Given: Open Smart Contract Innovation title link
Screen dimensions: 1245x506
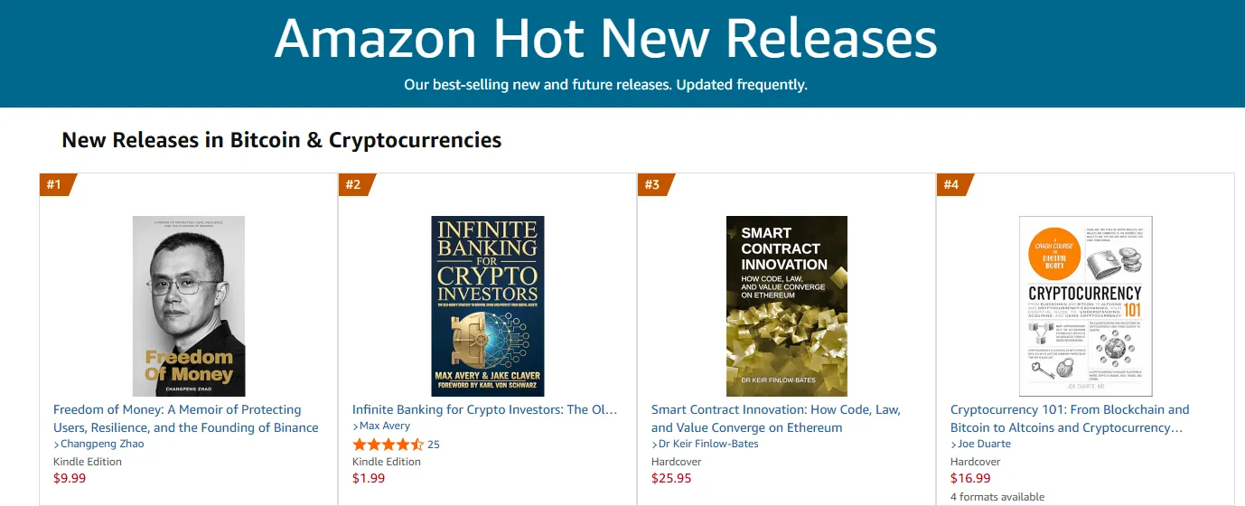Looking at the screenshot, I should point(775,418).
